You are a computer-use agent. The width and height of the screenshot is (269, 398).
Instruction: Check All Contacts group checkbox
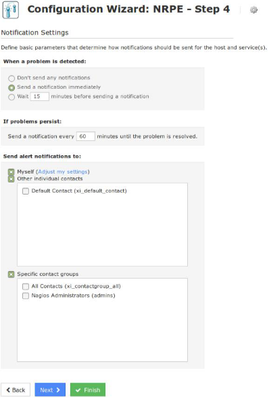click(x=26, y=286)
